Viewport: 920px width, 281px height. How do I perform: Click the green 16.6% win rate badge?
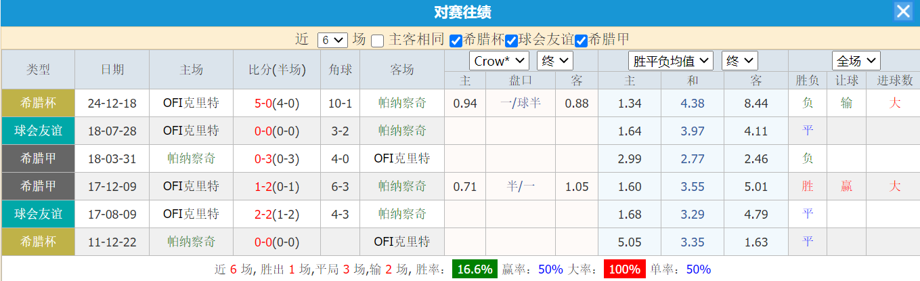tap(475, 269)
